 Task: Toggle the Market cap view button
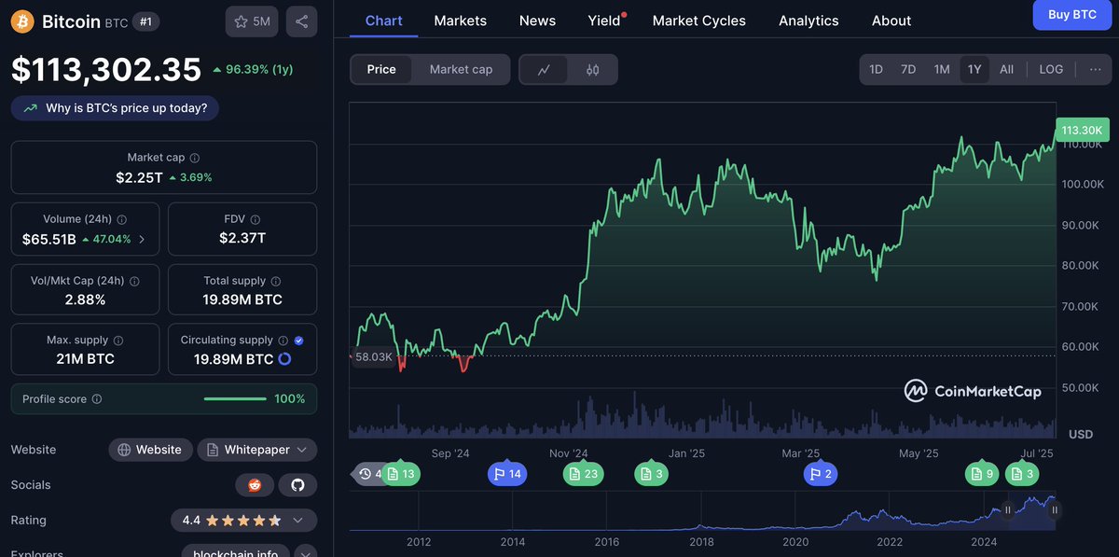pos(461,69)
